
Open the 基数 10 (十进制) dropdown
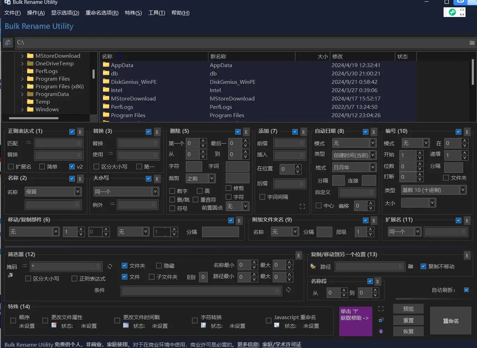coord(434,190)
